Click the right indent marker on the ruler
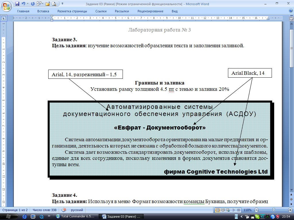The width and height of the screenshot is (294, 220). [268, 19]
